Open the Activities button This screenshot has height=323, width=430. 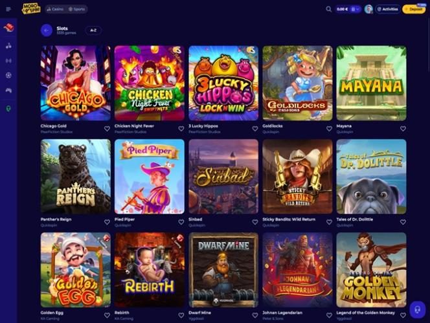pos(388,9)
